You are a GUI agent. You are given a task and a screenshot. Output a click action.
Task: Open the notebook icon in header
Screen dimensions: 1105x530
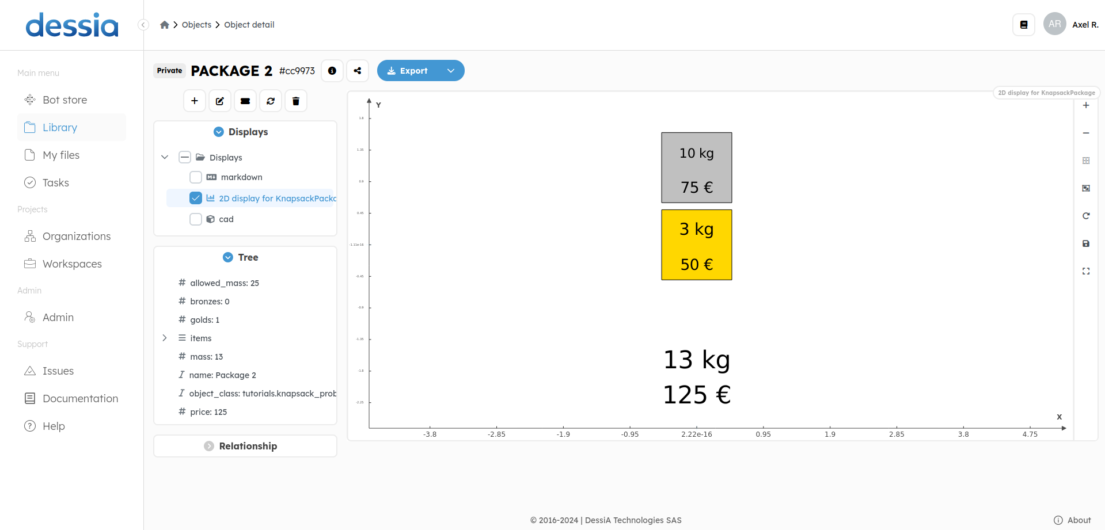(1024, 25)
